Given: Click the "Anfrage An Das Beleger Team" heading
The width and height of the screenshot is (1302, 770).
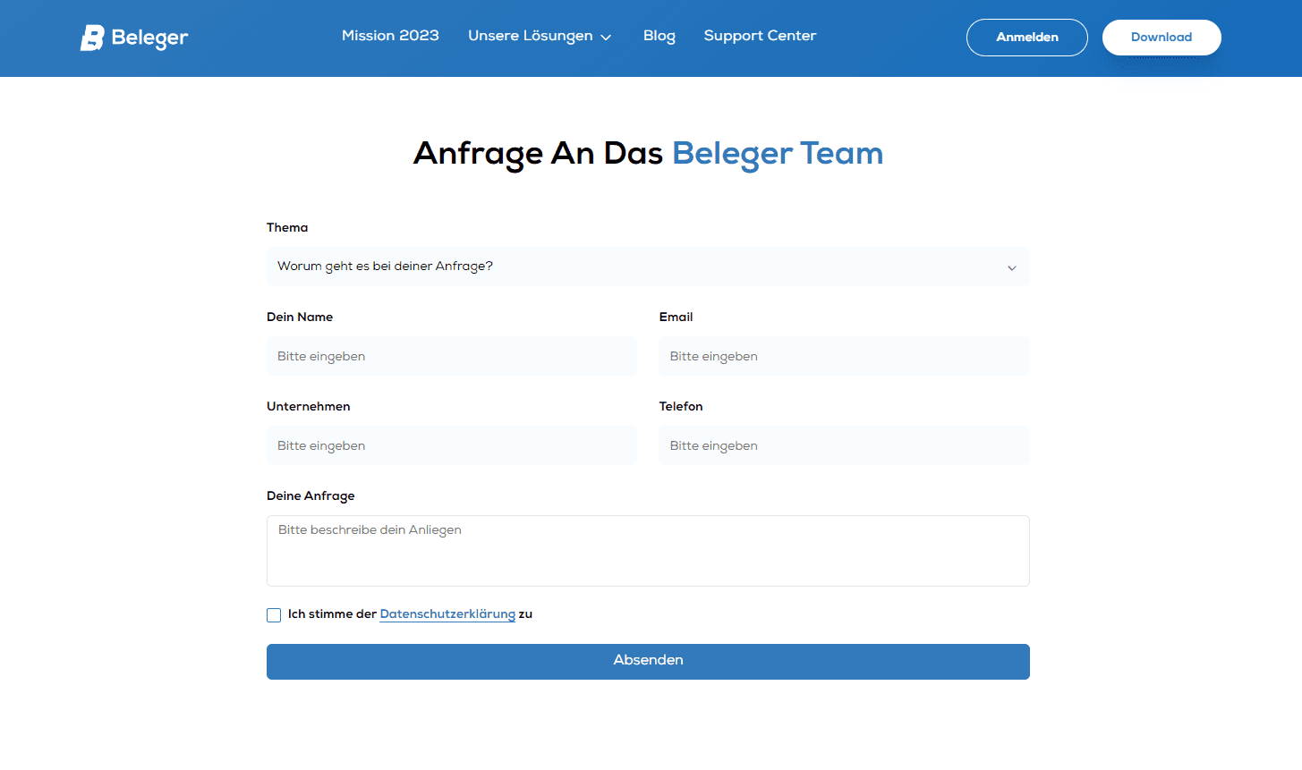Looking at the screenshot, I should [648, 153].
